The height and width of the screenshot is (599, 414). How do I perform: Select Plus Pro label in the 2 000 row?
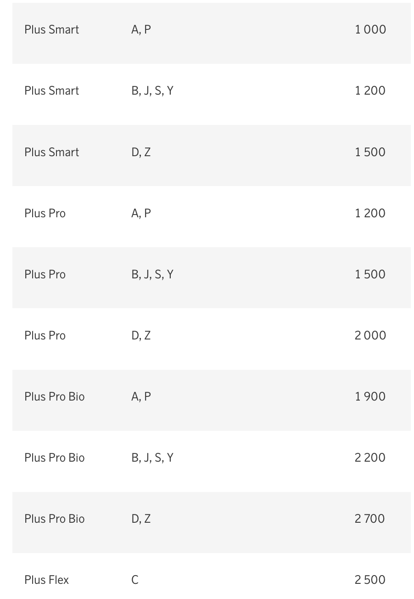tap(45, 335)
